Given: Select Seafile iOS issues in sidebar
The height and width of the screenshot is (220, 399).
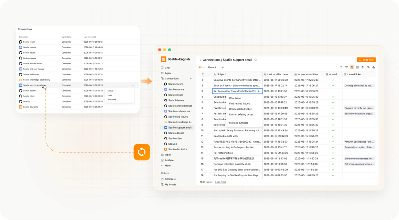Looking at the screenshot, I should click(x=178, y=117).
